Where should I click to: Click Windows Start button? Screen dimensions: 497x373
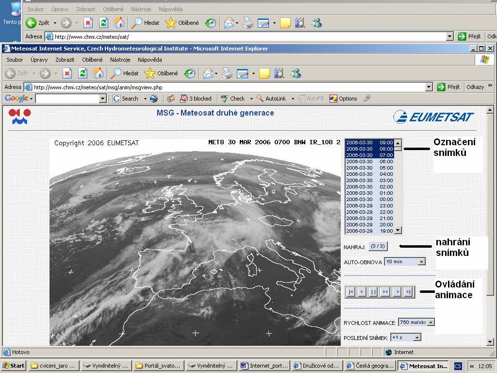(14, 366)
